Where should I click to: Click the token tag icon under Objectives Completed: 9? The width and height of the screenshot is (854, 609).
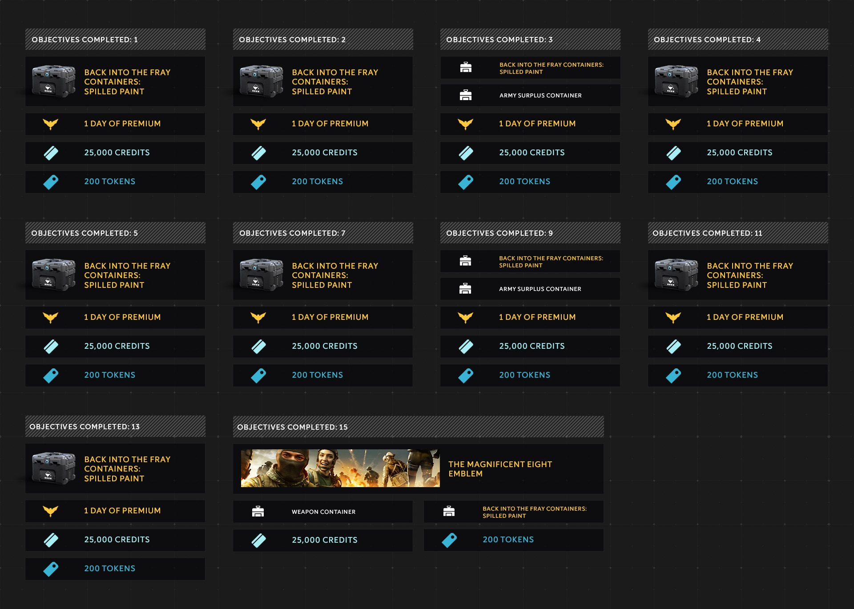coord(466,375)
